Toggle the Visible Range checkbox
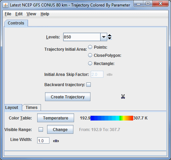 (41, 129)
